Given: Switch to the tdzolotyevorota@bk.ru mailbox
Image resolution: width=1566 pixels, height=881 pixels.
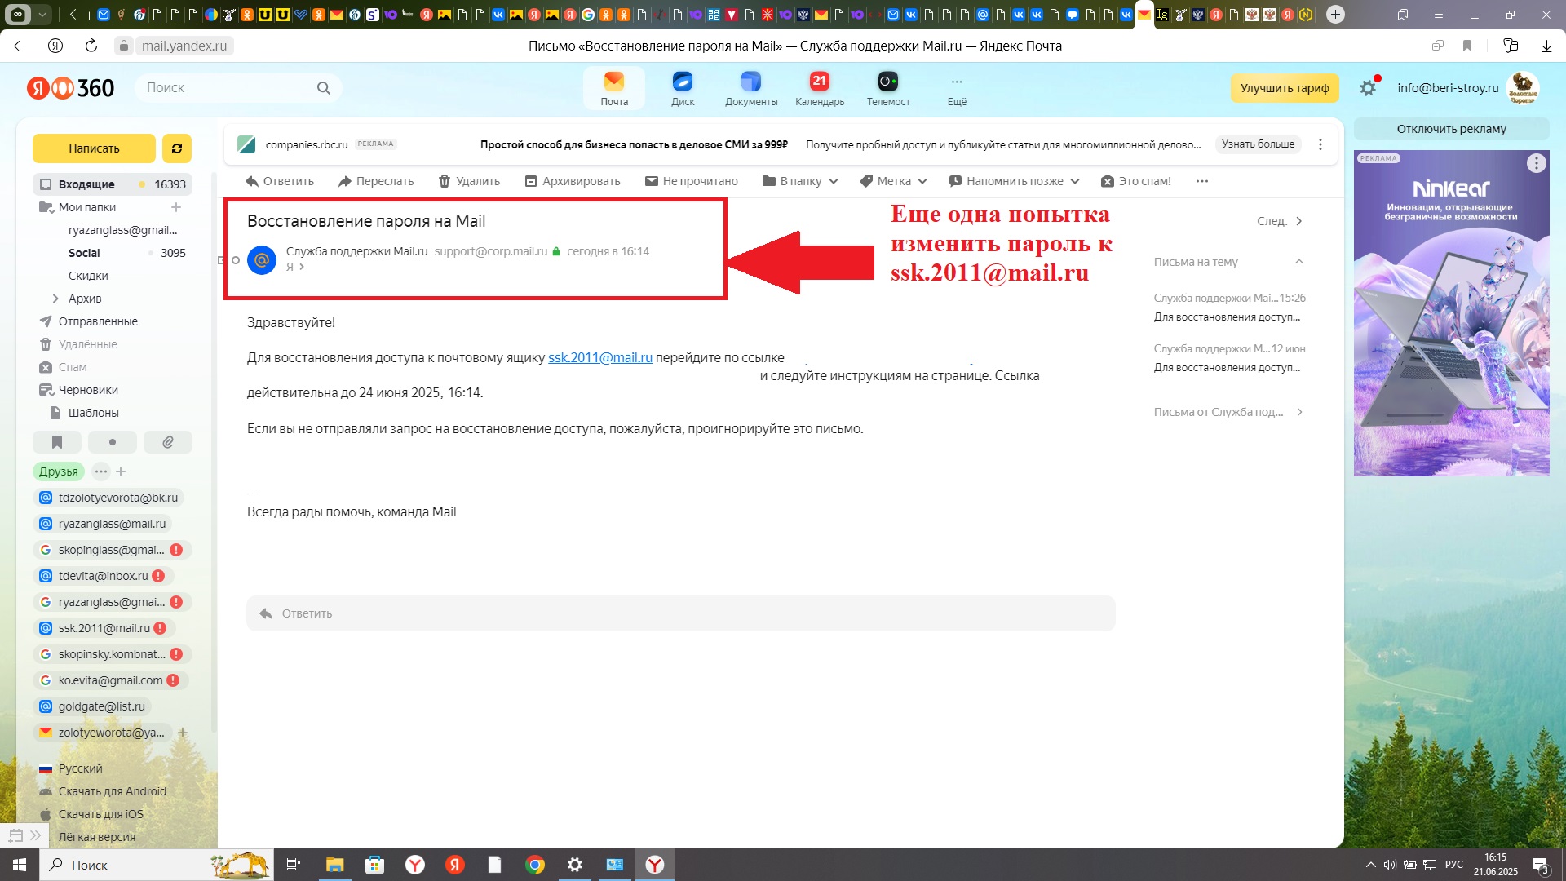Looking at the screenshot, I should click(x=108, y=498).
